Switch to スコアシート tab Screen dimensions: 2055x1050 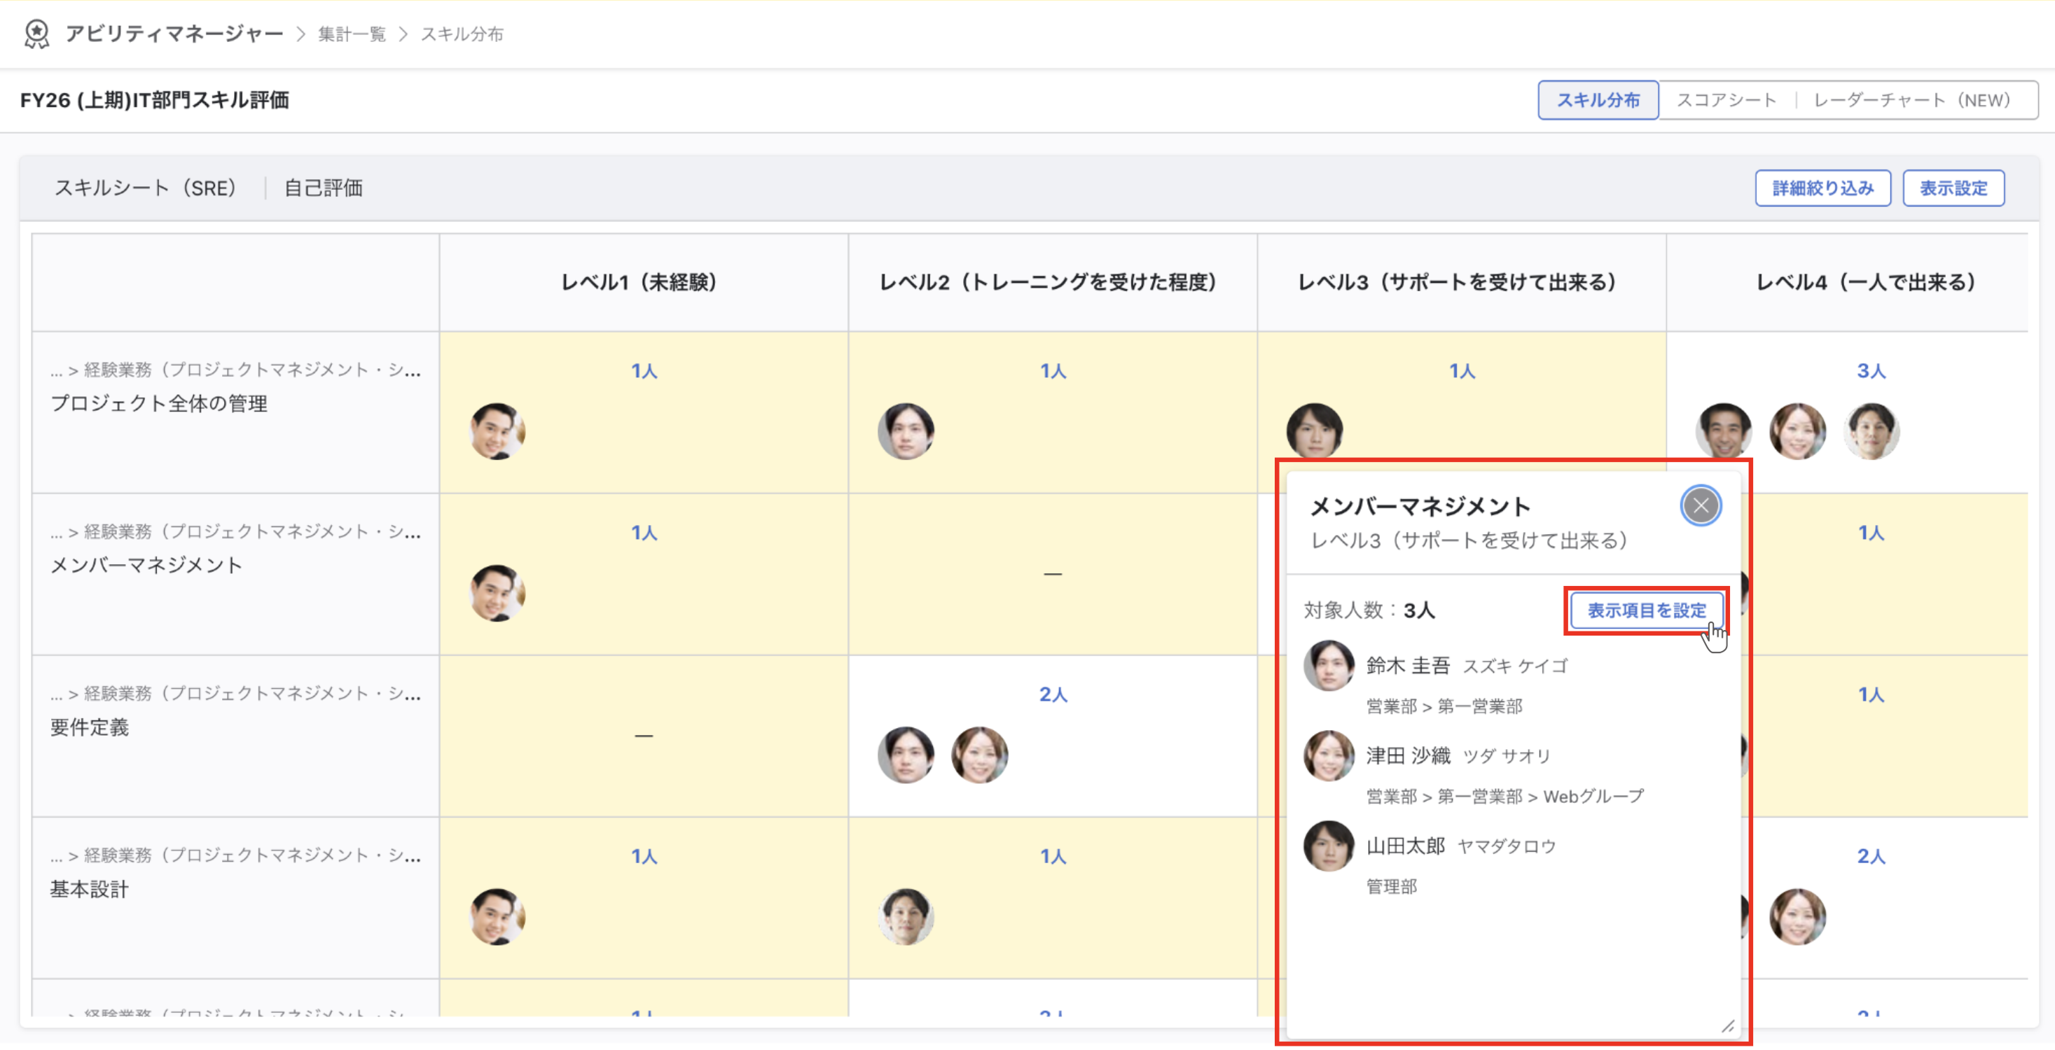(x=1726, y=101)
